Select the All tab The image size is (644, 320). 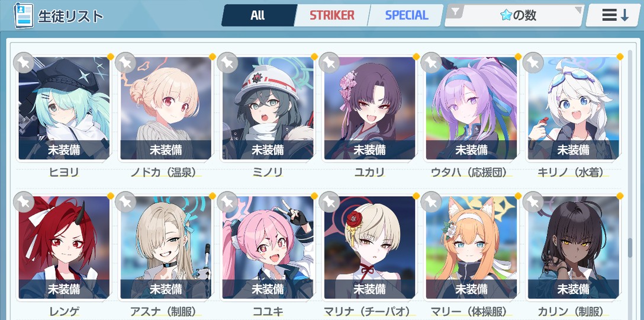point(257,15)
